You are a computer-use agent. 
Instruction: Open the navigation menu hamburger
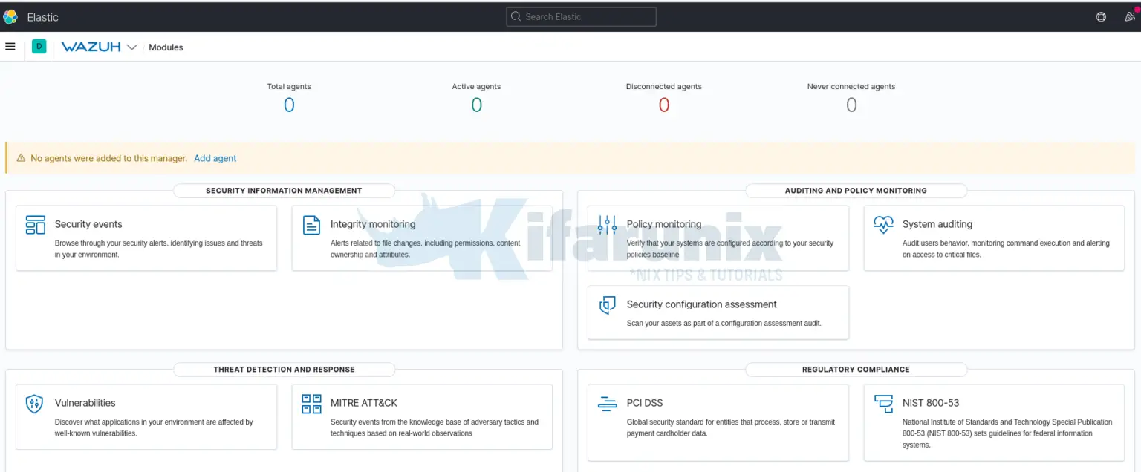pos(10,47)
